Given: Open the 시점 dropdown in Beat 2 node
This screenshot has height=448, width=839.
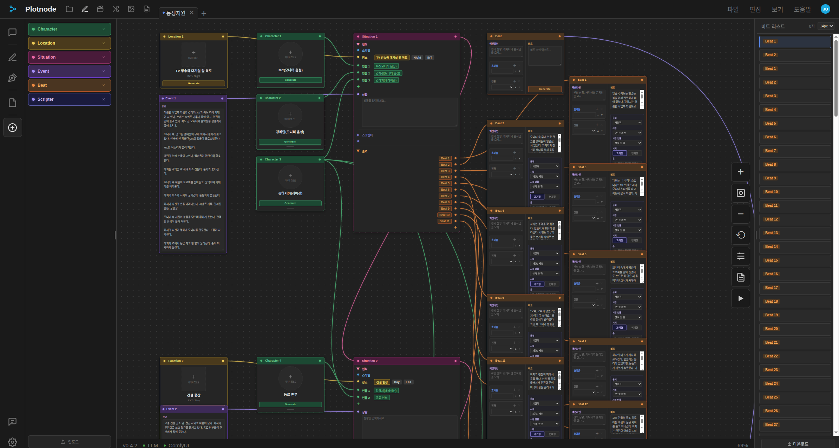Looking at the screenshot, I should [545, 176].
